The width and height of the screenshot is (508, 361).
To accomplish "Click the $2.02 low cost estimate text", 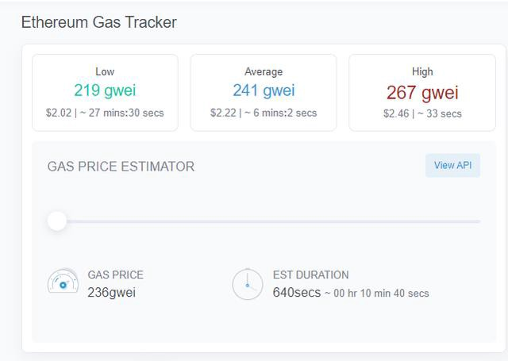I will (58, 113).
